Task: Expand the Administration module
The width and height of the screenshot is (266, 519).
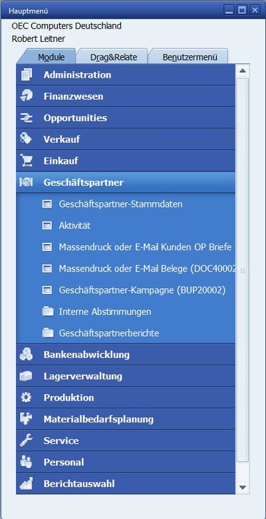Action: (126, 75)
